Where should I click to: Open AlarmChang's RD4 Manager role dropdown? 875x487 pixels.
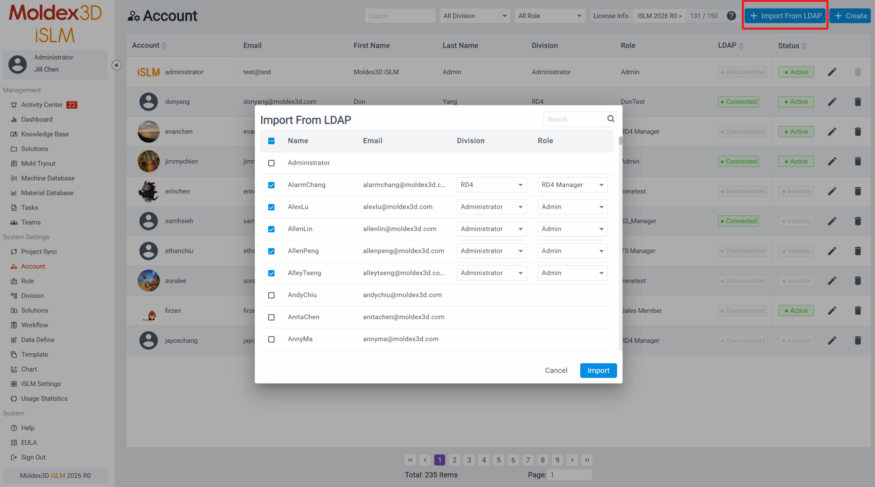point(573,185)
